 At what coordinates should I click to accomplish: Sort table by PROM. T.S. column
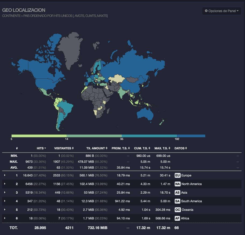tap(121, 148)
